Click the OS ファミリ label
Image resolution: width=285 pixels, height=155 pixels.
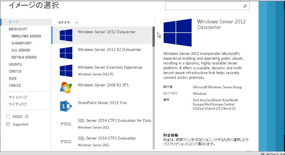pos(170,93)
